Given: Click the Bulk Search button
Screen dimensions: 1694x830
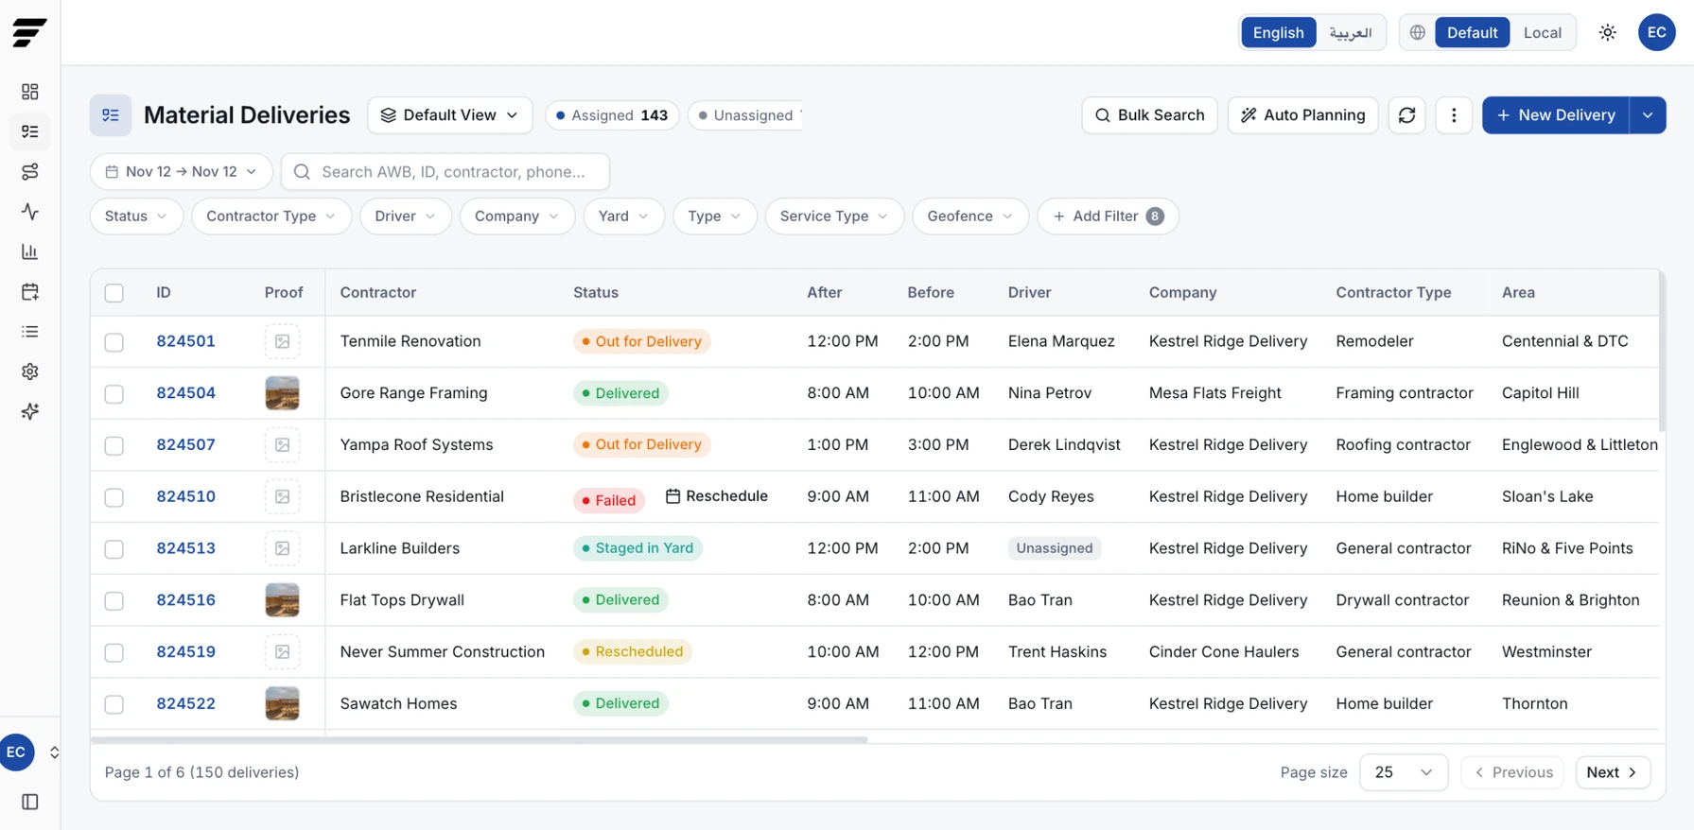Looking at the screenshot, I should tap(1149, 115).
